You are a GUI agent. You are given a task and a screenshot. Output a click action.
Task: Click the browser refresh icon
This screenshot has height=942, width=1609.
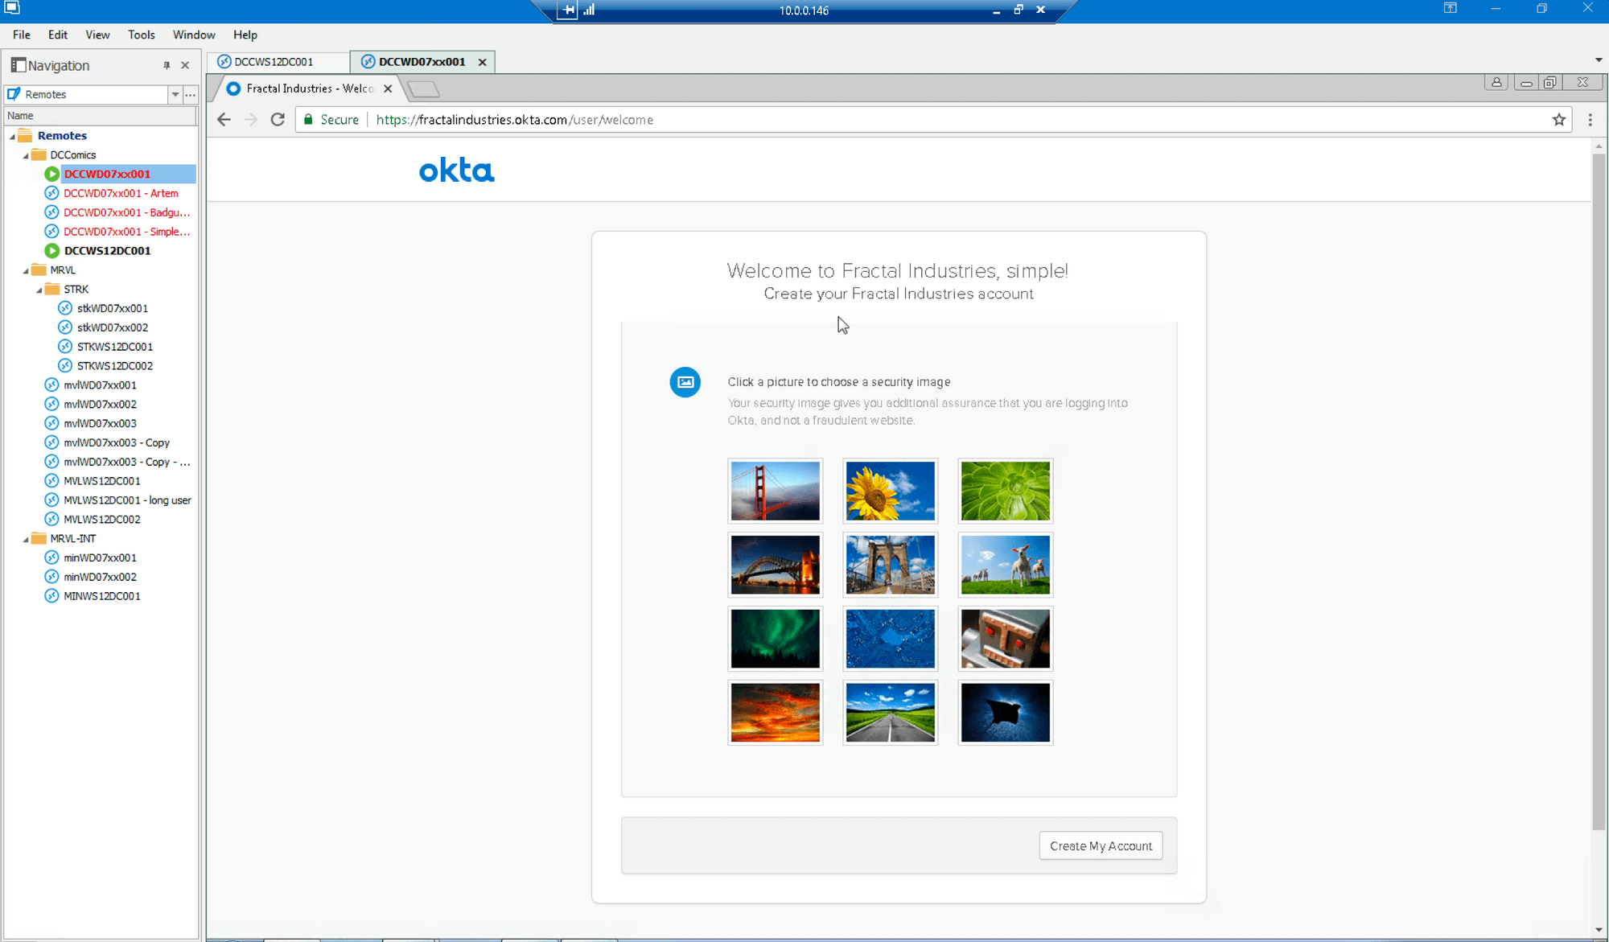tap(277, 120)
